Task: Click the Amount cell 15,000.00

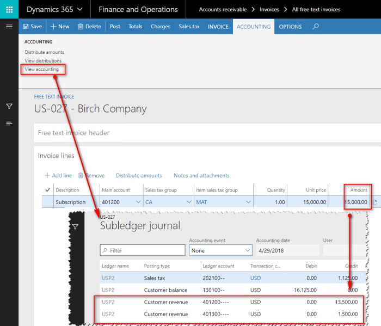Action: (356, 202)
